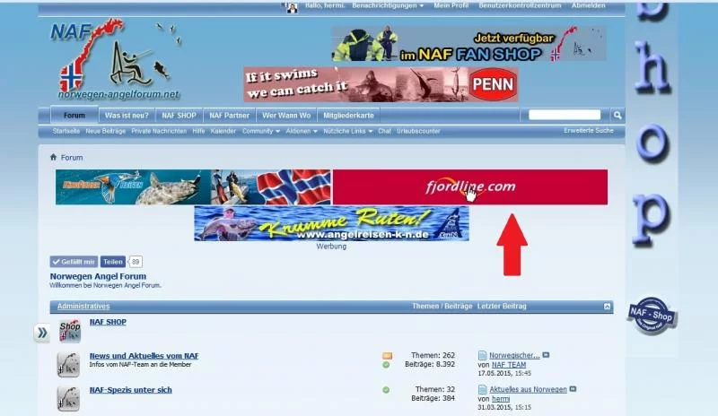Click the Teilen button
Screen dimensions: 718x416
[113, 262]
